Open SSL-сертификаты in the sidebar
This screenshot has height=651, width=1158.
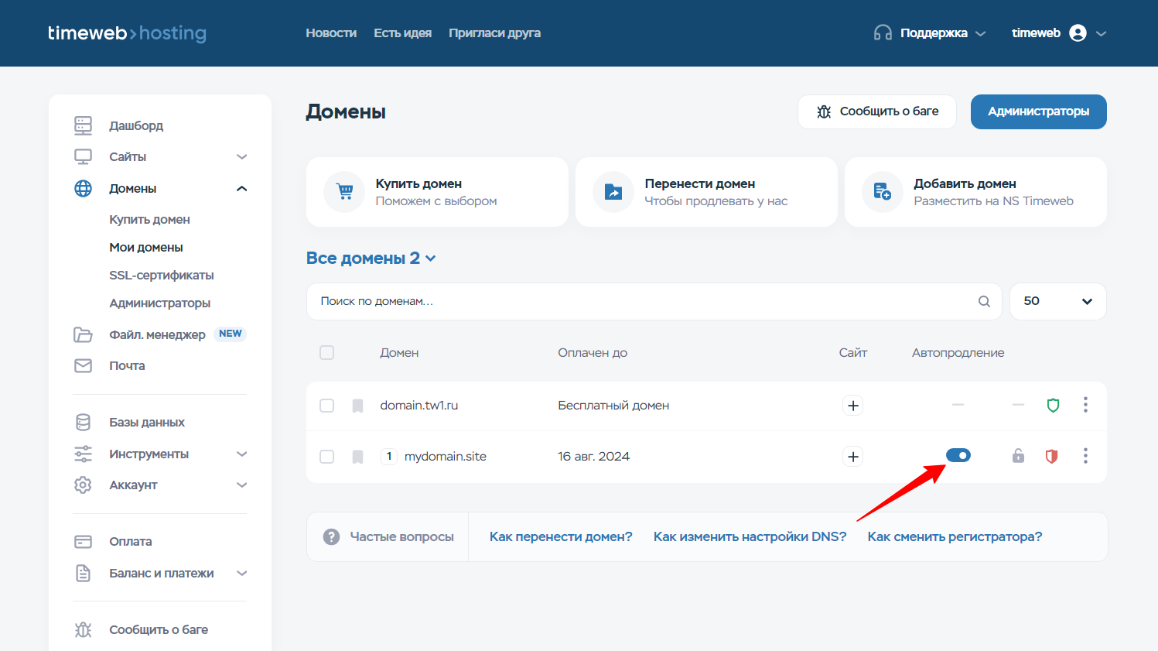pos(161,276)
